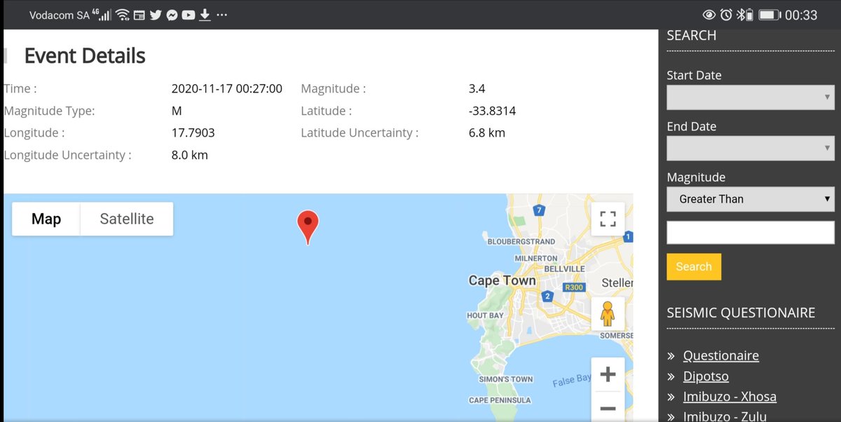The height and width of the screenshot is (422, 841).
Task: Open the Magnitude Greater Than dropdown
Action: point(751,199)
